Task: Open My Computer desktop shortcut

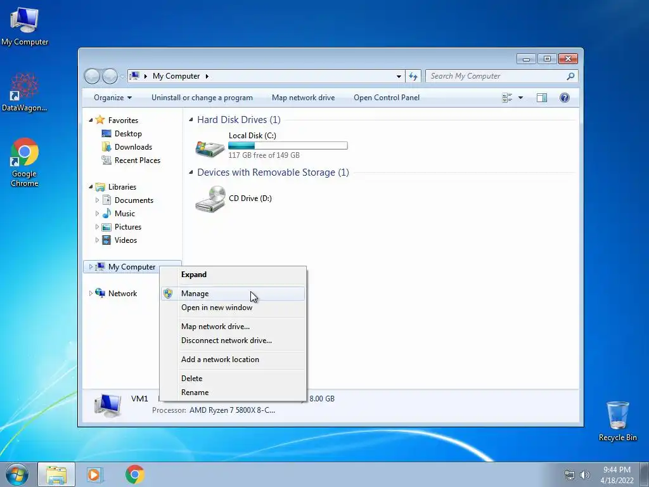Action: pyautogui.click(x=25, y=27)
